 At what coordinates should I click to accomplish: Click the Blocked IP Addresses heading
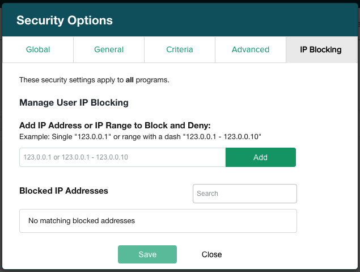pos(63,191)
